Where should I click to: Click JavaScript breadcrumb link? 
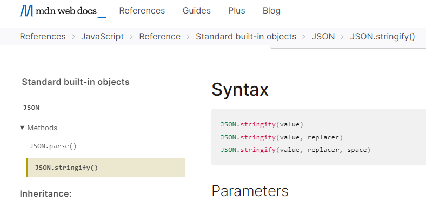102,36
